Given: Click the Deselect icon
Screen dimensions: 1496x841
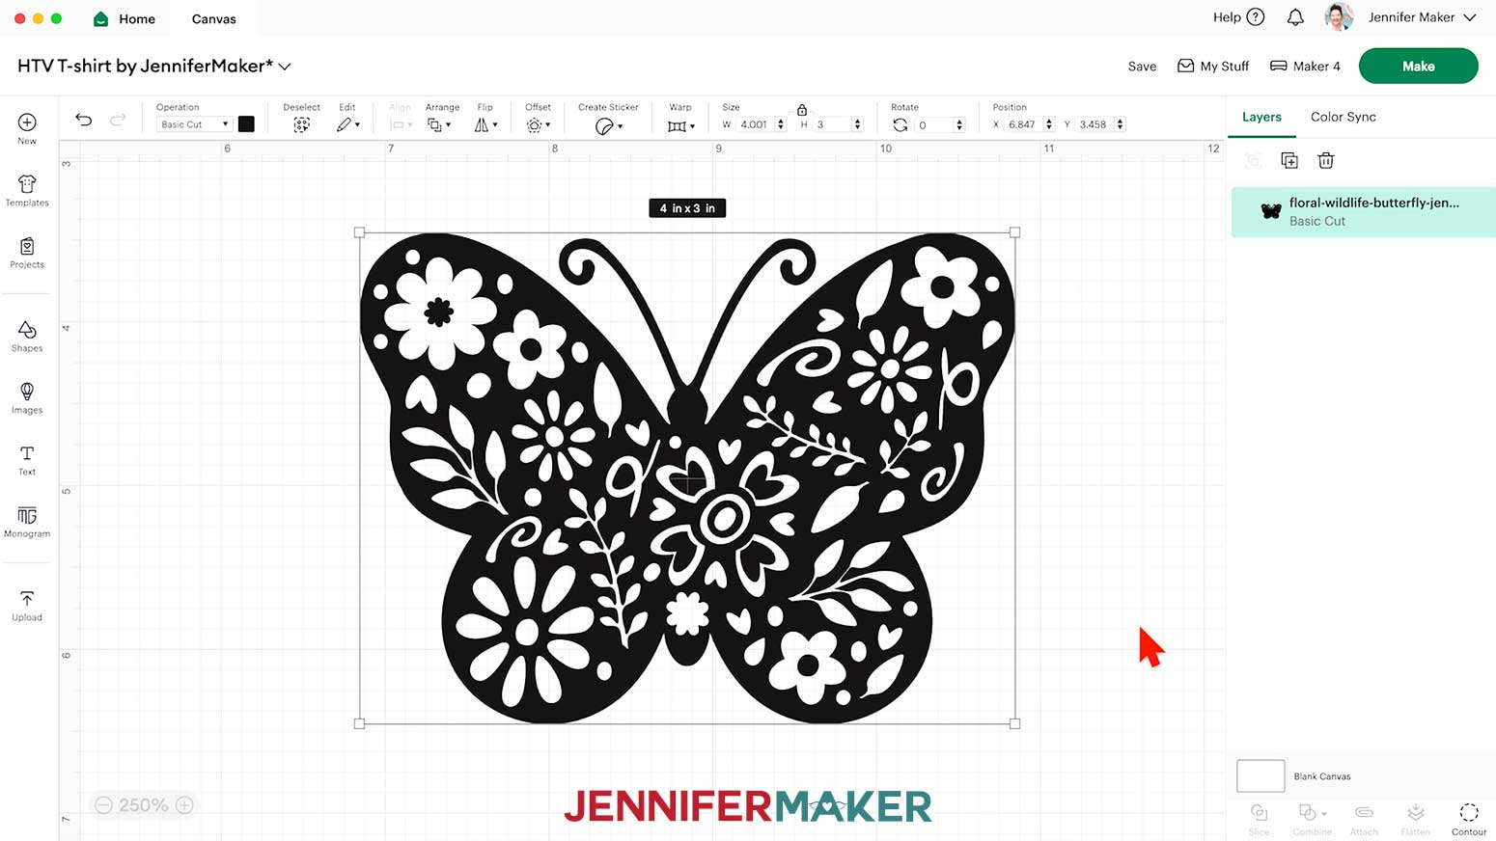Looking at the screenshot, I should click(301, 125).
